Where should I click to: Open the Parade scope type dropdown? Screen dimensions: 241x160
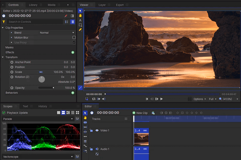click(38, 119)
